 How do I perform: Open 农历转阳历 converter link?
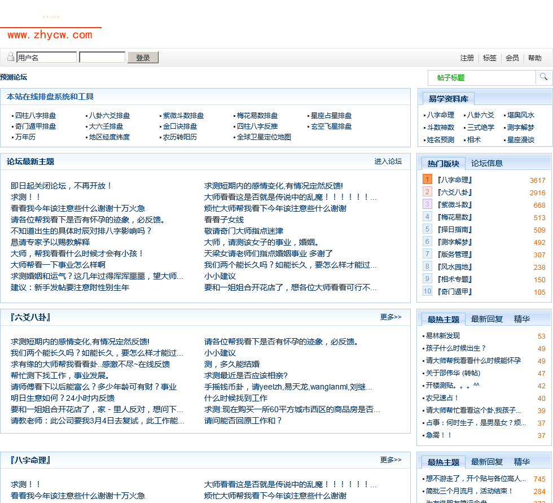pyautogui.click(x=180, y=137)
